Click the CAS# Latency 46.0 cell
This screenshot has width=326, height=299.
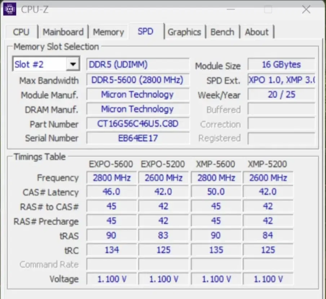pos(112,192)
